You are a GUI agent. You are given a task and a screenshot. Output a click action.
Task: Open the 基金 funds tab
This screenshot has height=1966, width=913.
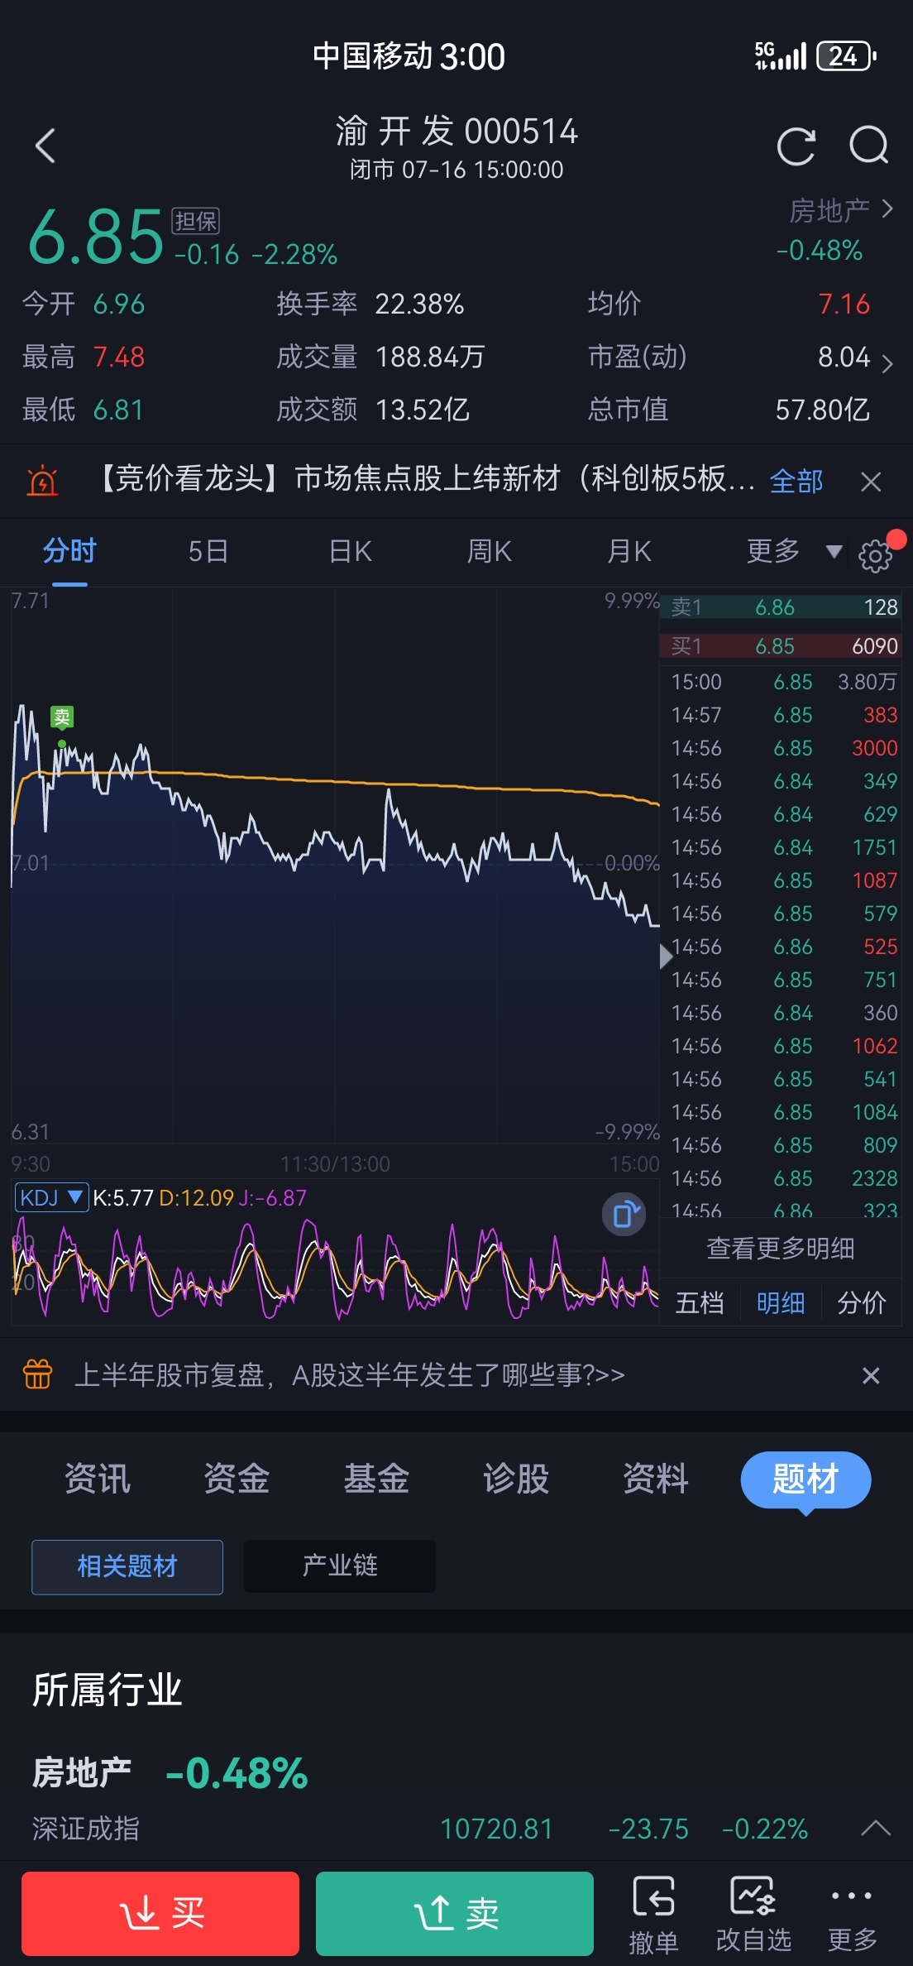(x=376, y=1479)
